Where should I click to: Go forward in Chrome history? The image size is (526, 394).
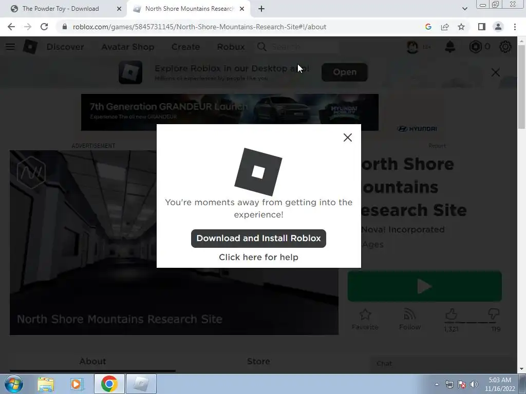click(x=28, y=27)
